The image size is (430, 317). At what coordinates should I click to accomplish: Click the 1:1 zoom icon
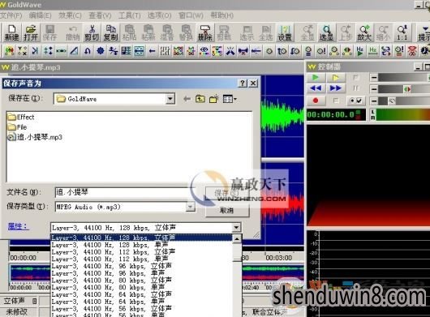point(402,33)
